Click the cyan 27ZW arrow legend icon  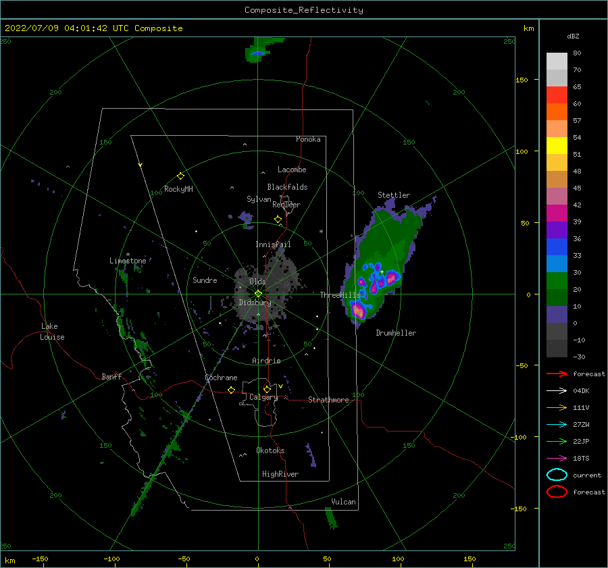(557, 425)
